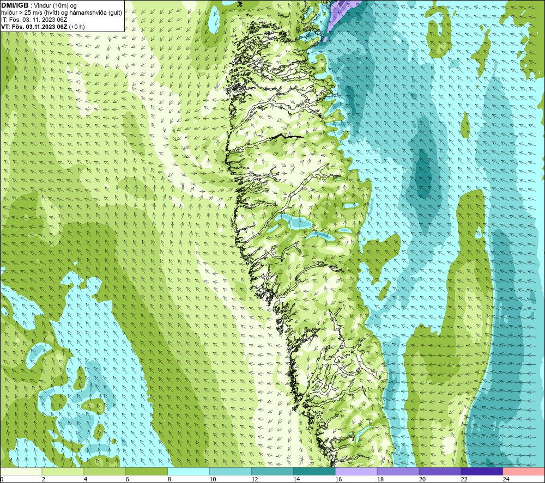
Task: Click the 'hviður > 25 m/s (hvítt)' description line
Action: pyautogui.click(x=62, y=13)
